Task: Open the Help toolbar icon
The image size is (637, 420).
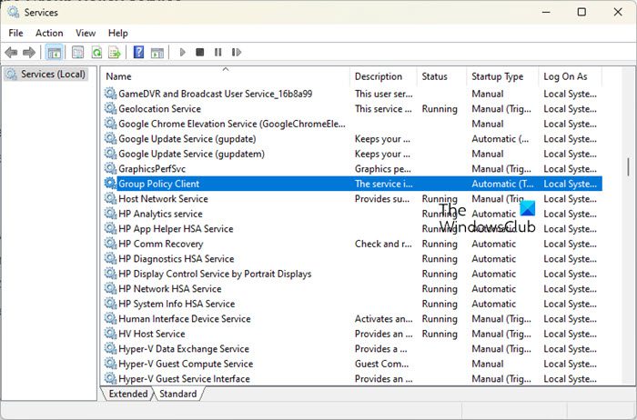Action: coord(139,53)
